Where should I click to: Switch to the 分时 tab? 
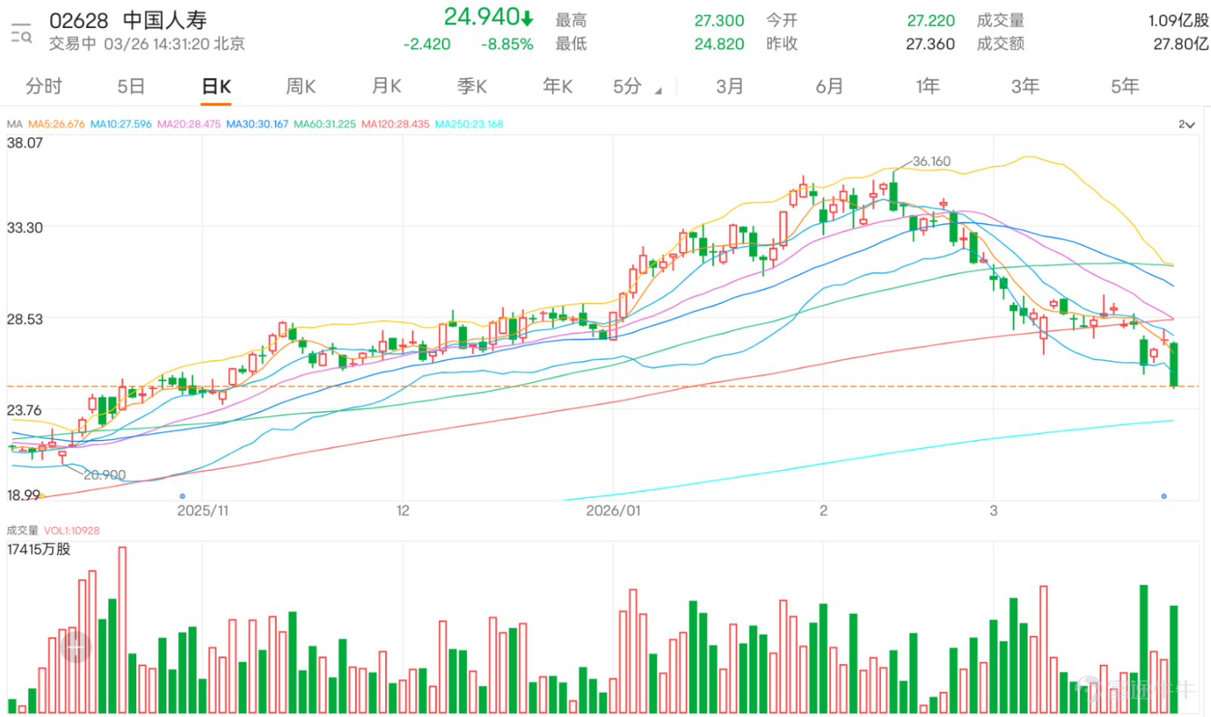[x=44, y=86]
